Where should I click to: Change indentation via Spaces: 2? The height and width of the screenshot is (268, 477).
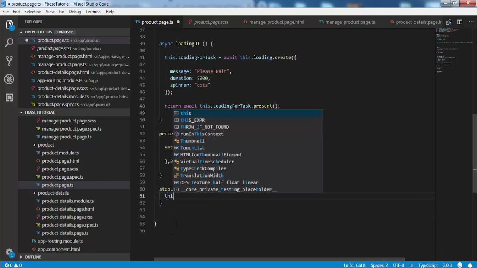[379, 265]
